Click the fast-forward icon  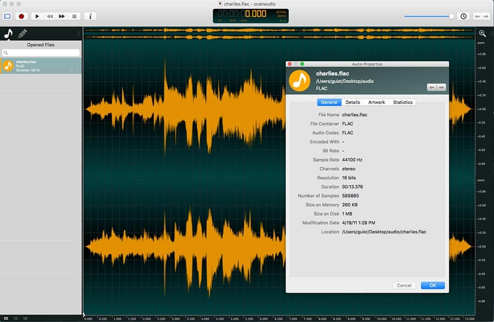62,16
